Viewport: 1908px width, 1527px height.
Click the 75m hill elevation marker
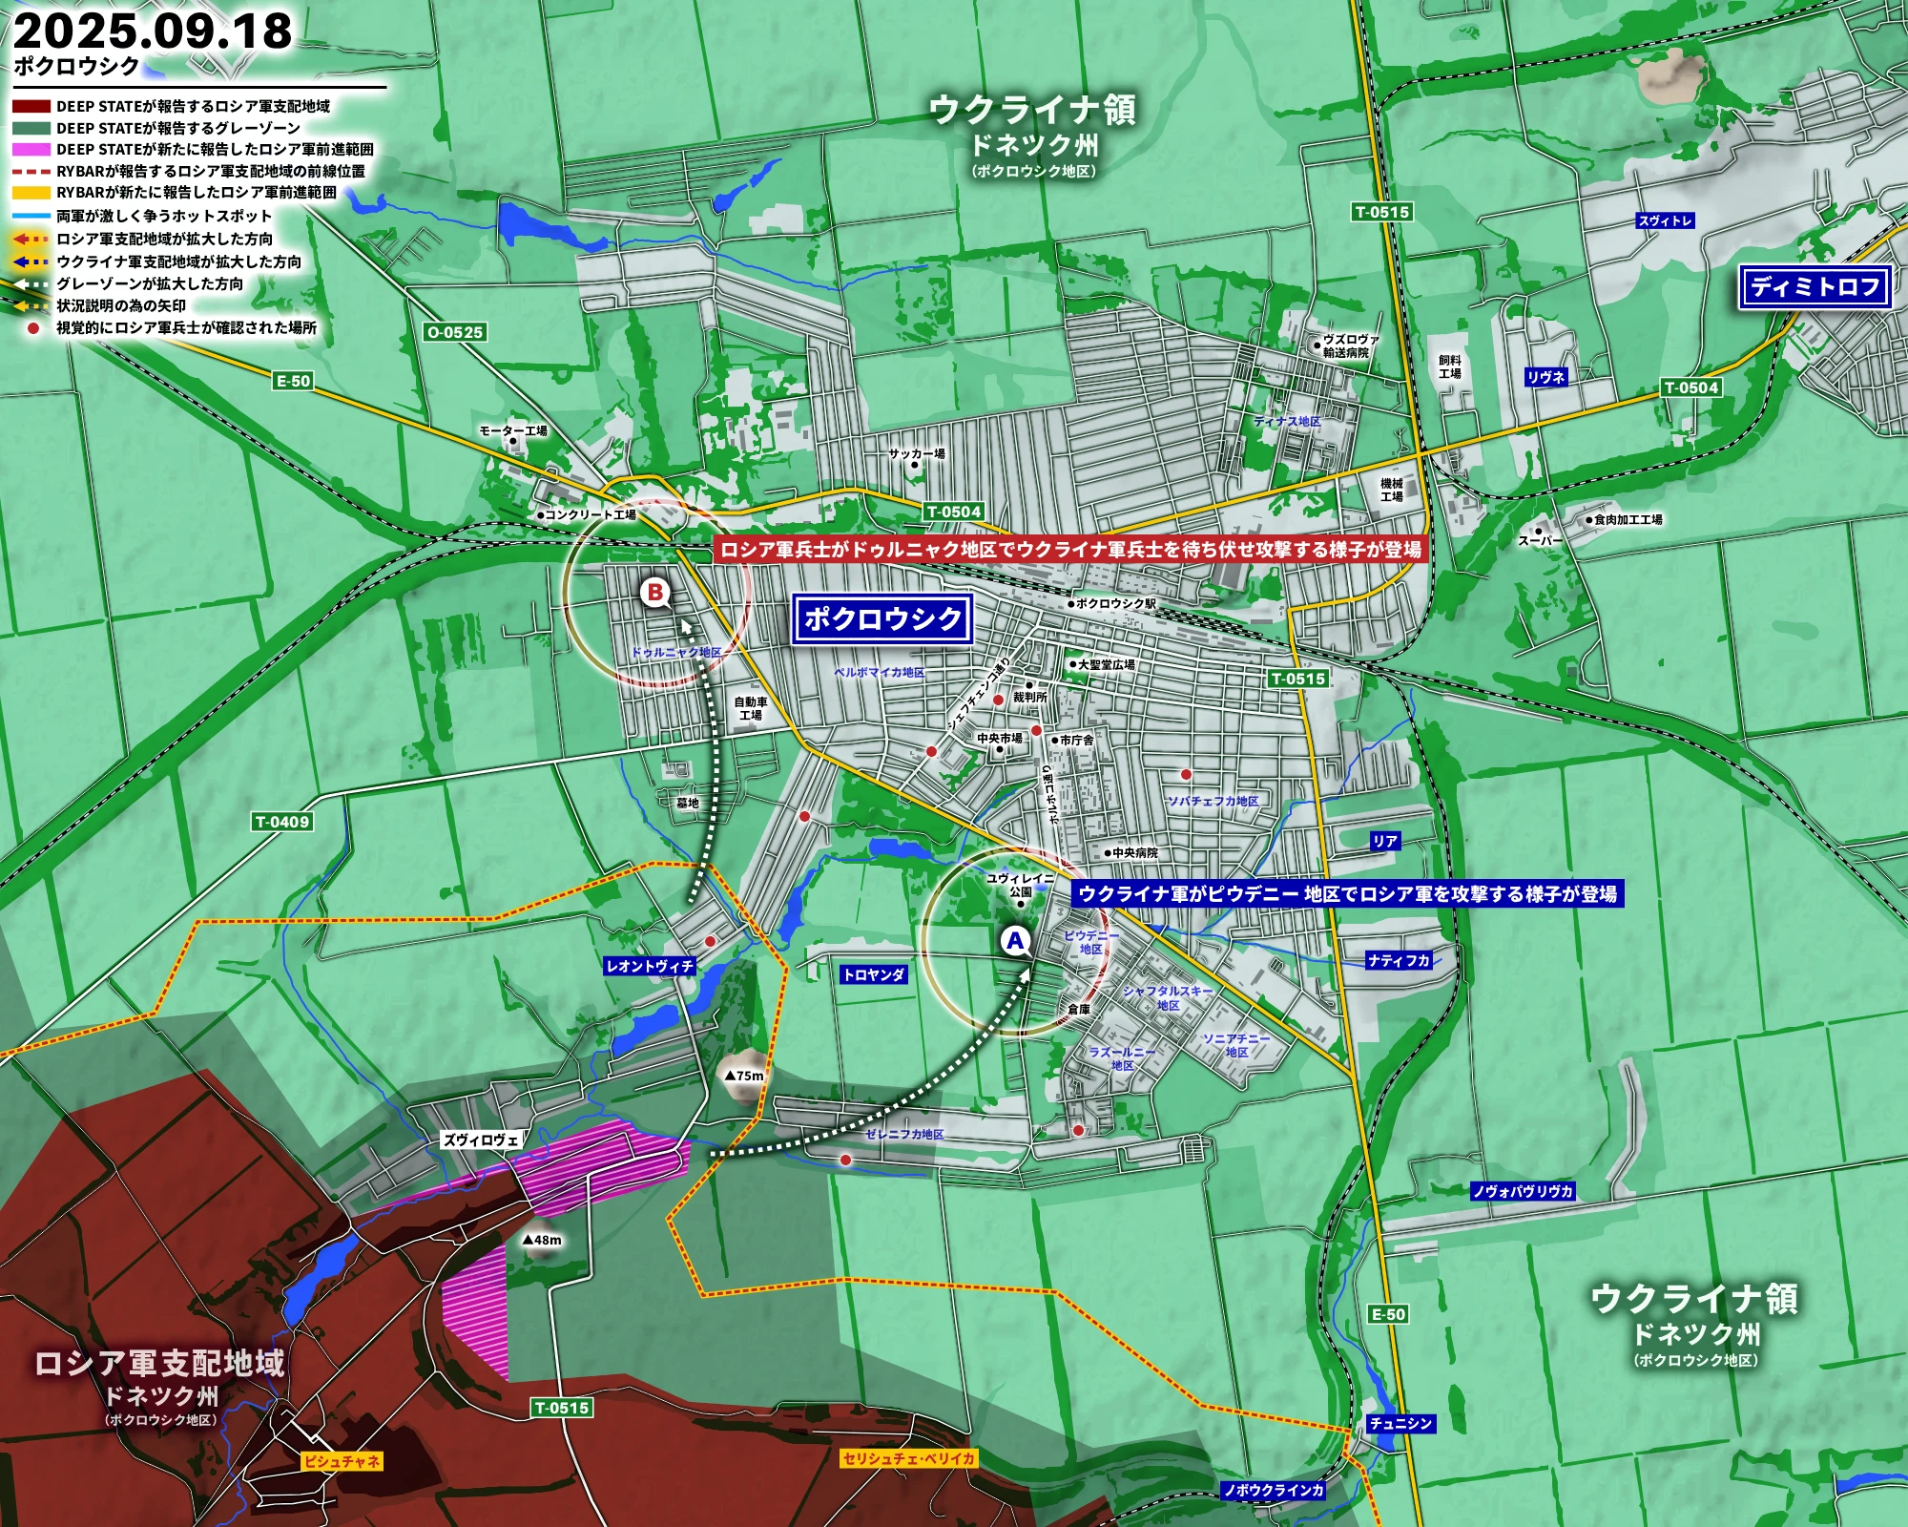click(x=745, y=1076)
